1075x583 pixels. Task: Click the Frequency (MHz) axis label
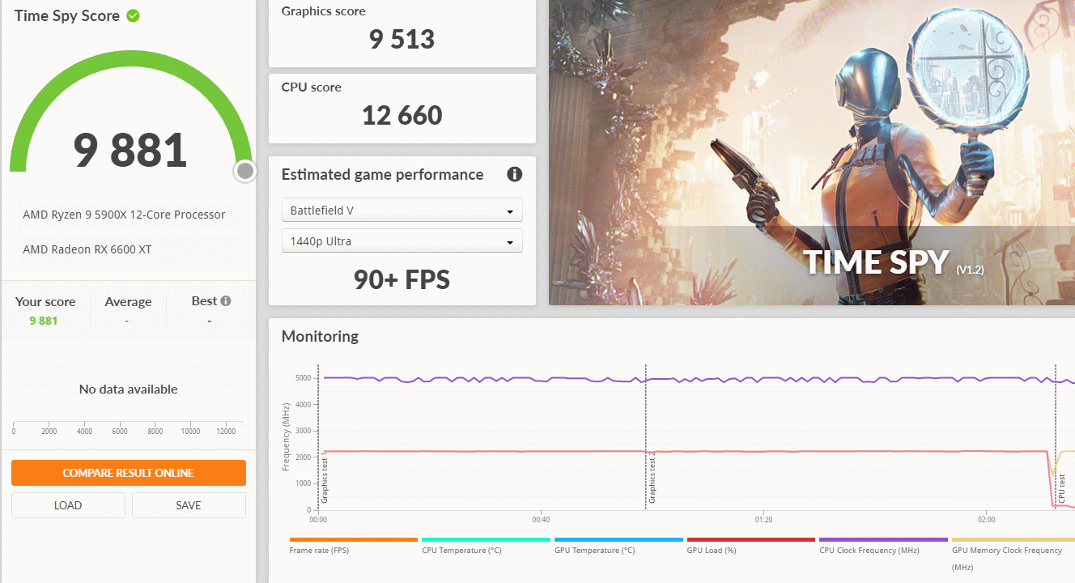click(x=286, y=439)
